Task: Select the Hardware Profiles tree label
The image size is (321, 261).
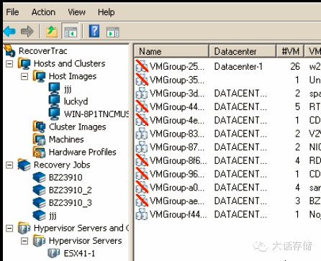Action: (x=83, y=152)
